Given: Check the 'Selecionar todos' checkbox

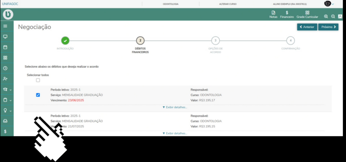Looking at the screenshot, I should (x=38, y=80).
